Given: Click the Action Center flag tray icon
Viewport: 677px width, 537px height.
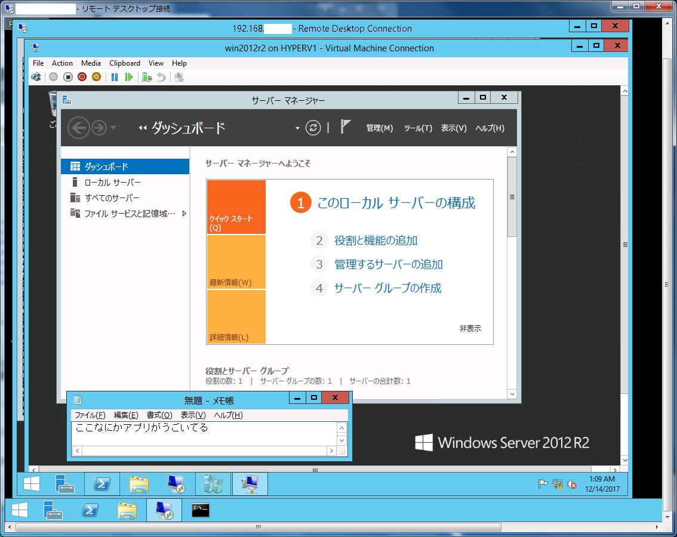Looking at the screenshot, I should click(543, 484).
